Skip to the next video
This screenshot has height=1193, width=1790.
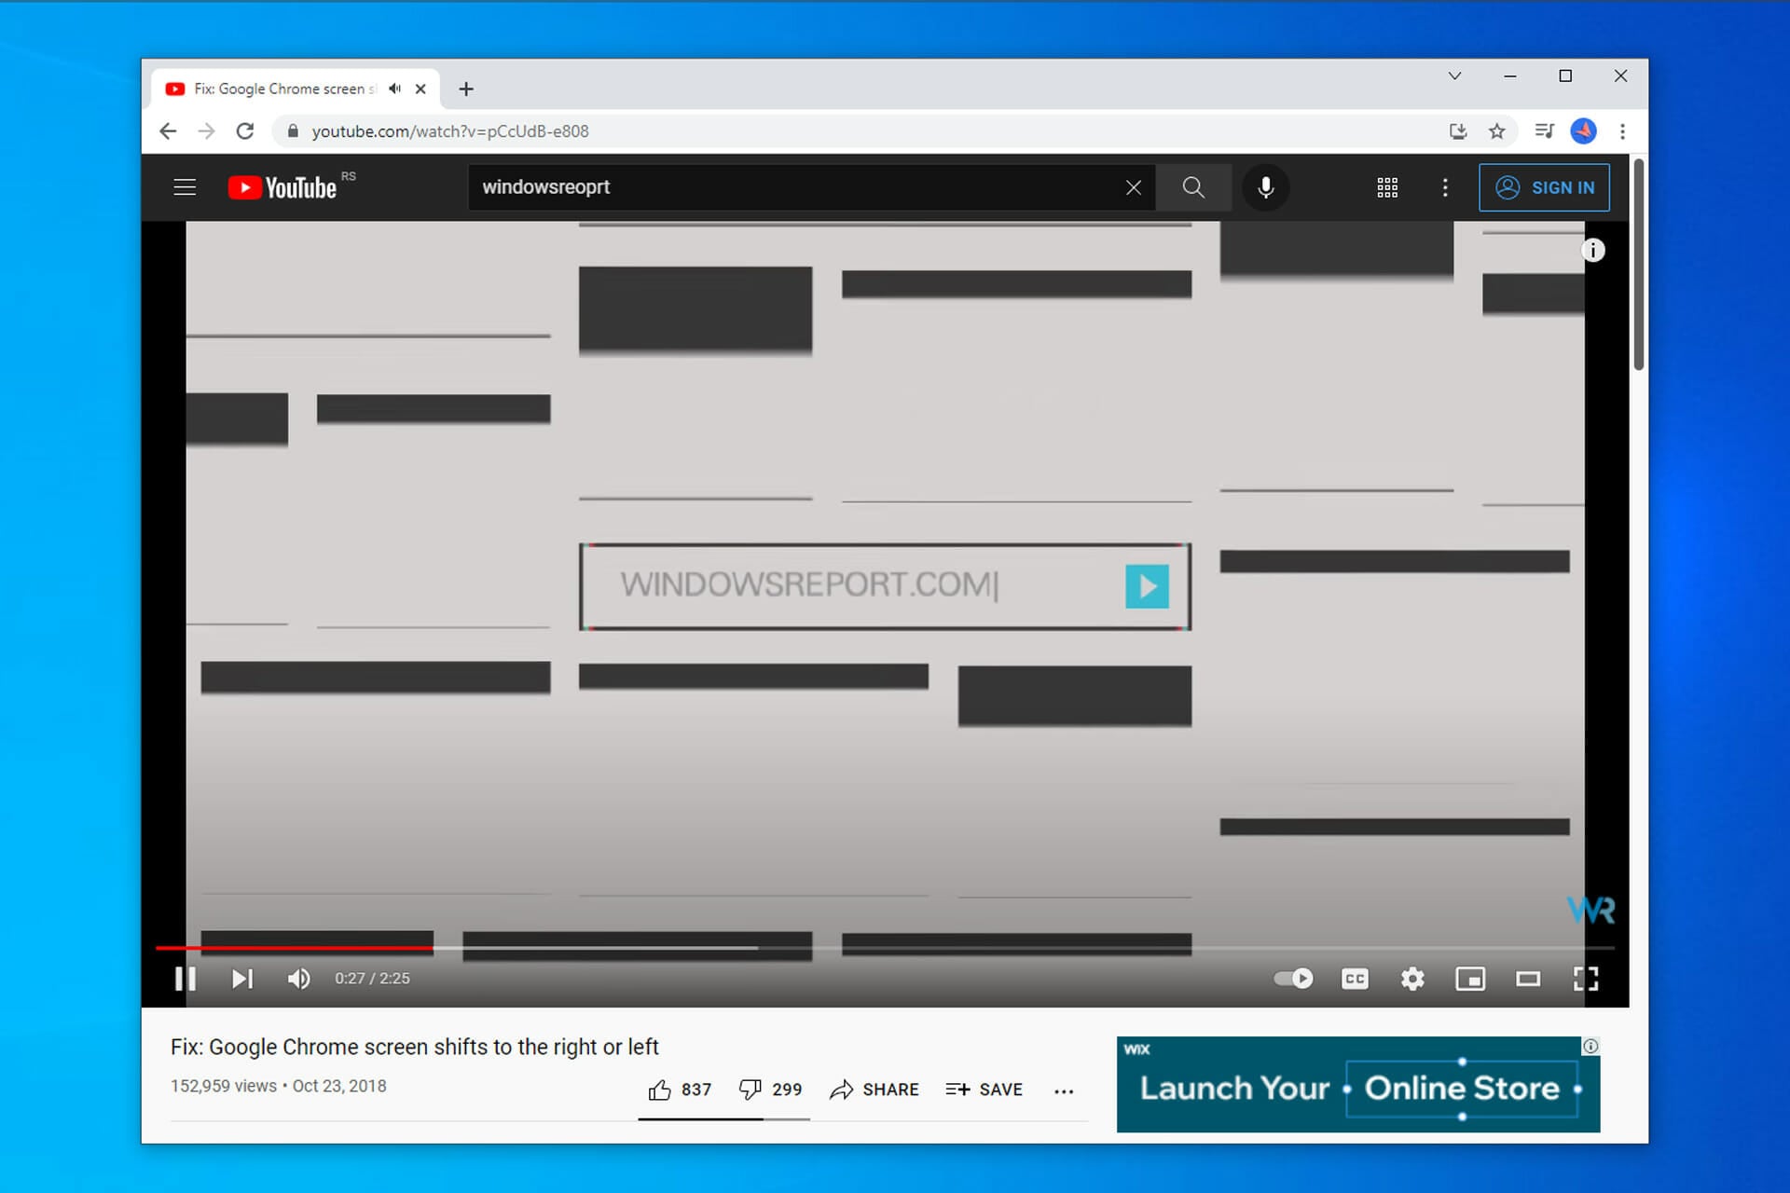(x=241, y=979)
